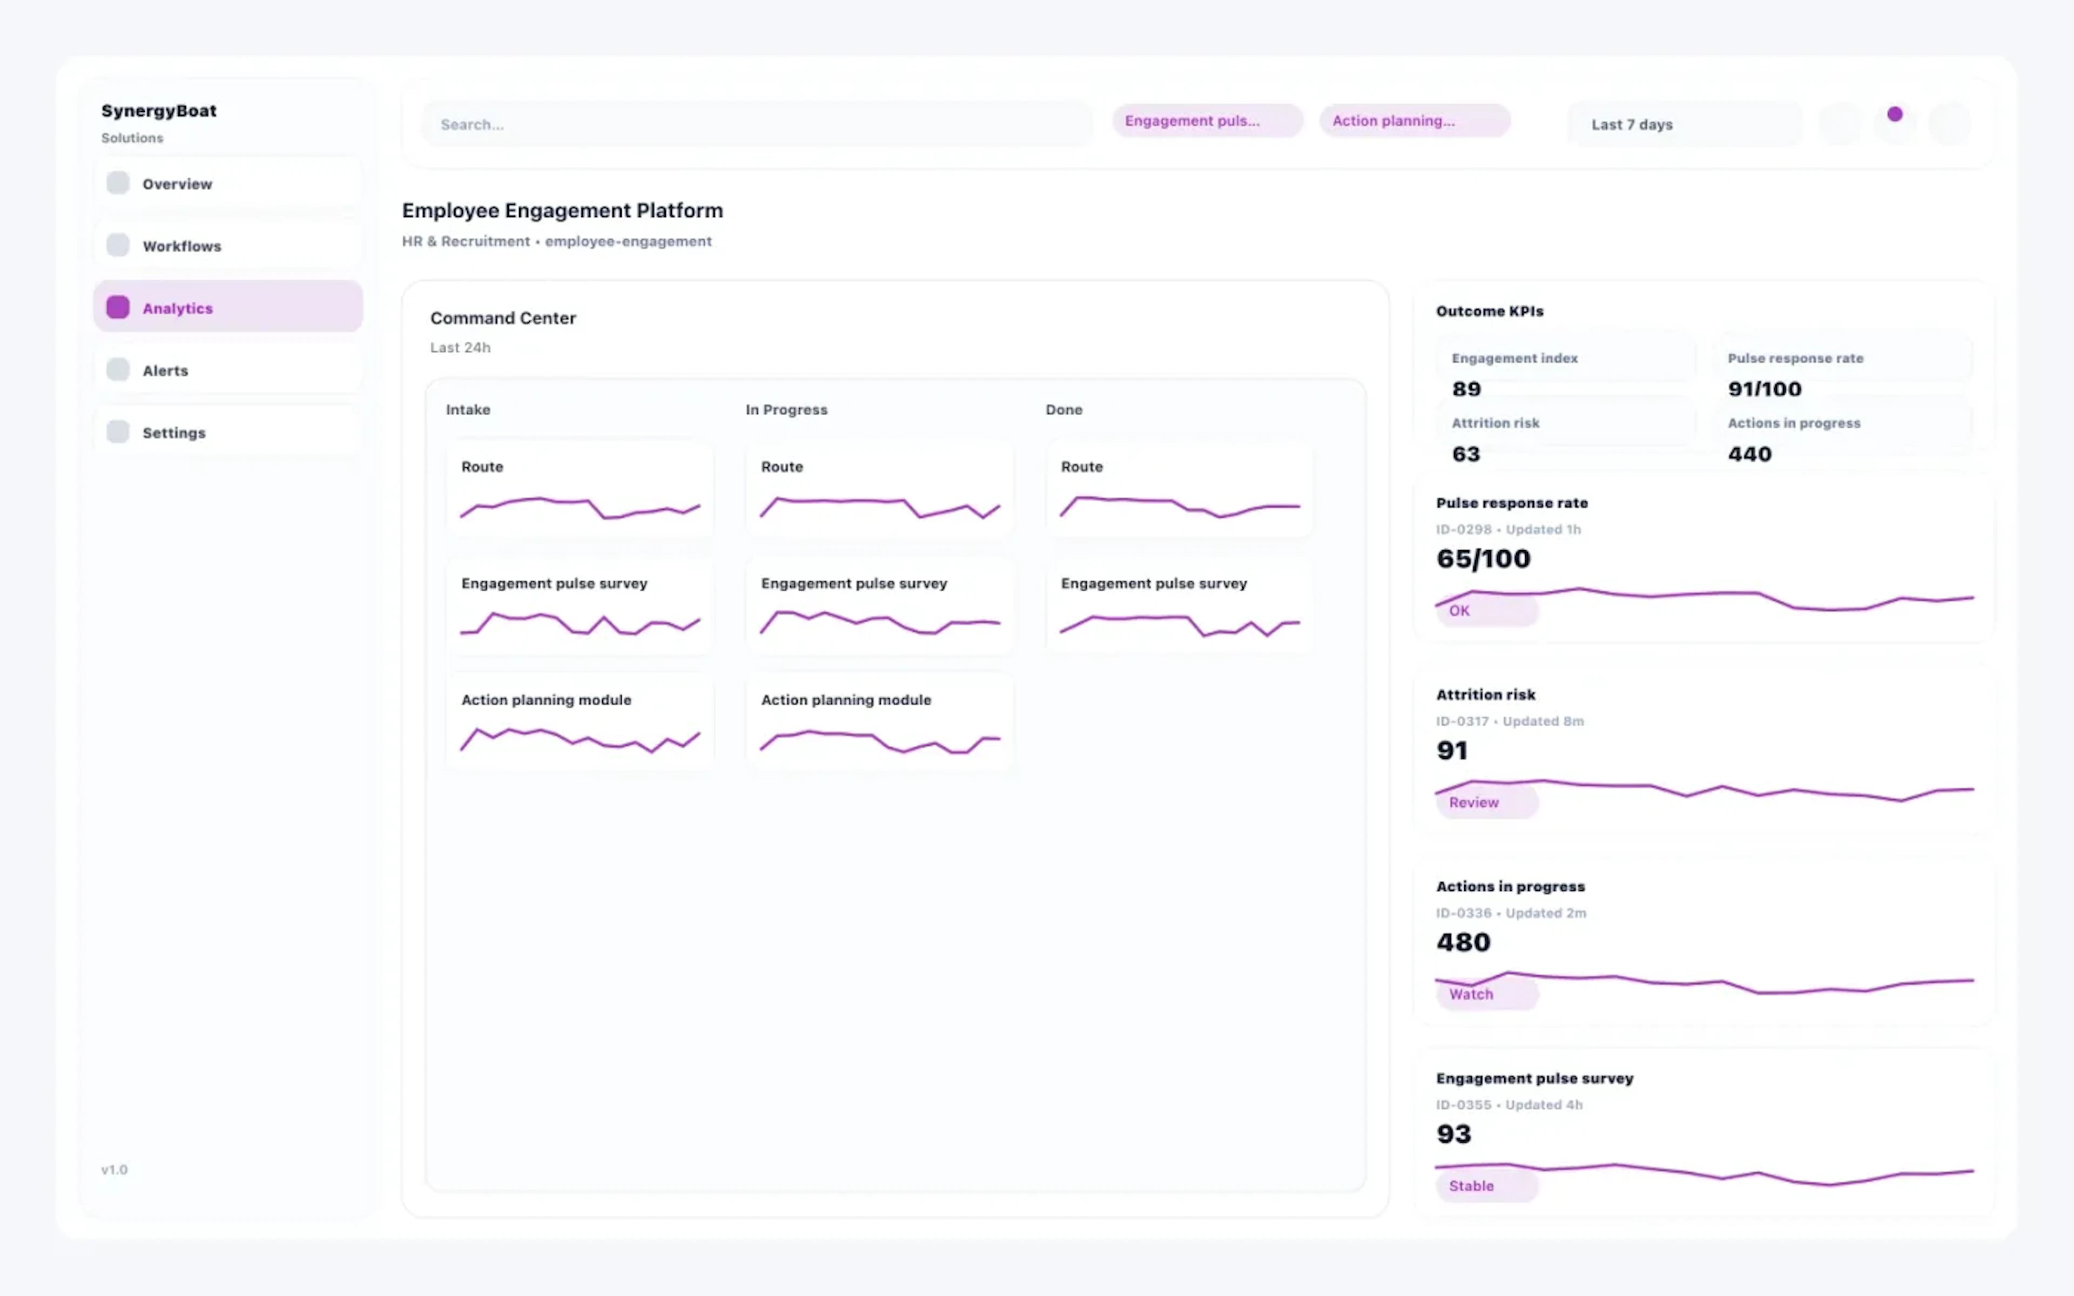Click the purple notification dot in the header
Viewport: 2074px width, 1296px height.
pyautogui.click(x=1895, y=113)
